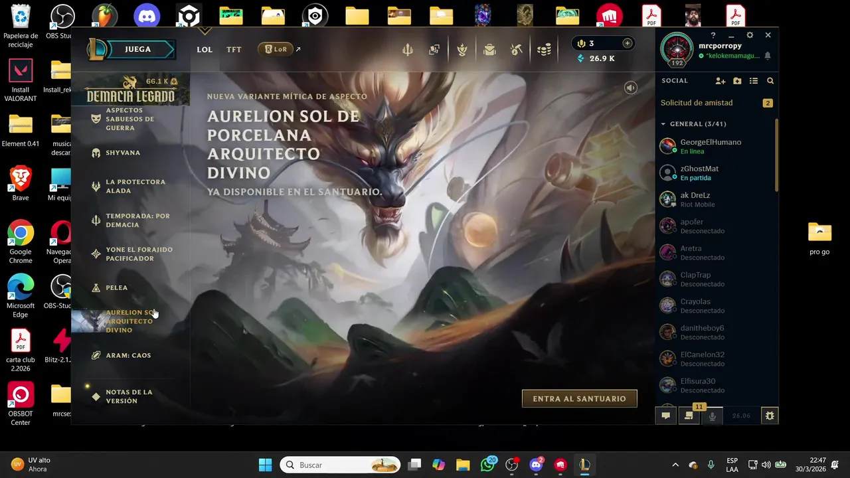The image size is (850, 478).
Task: Open the friend list view options
Action: pos(754,81)
